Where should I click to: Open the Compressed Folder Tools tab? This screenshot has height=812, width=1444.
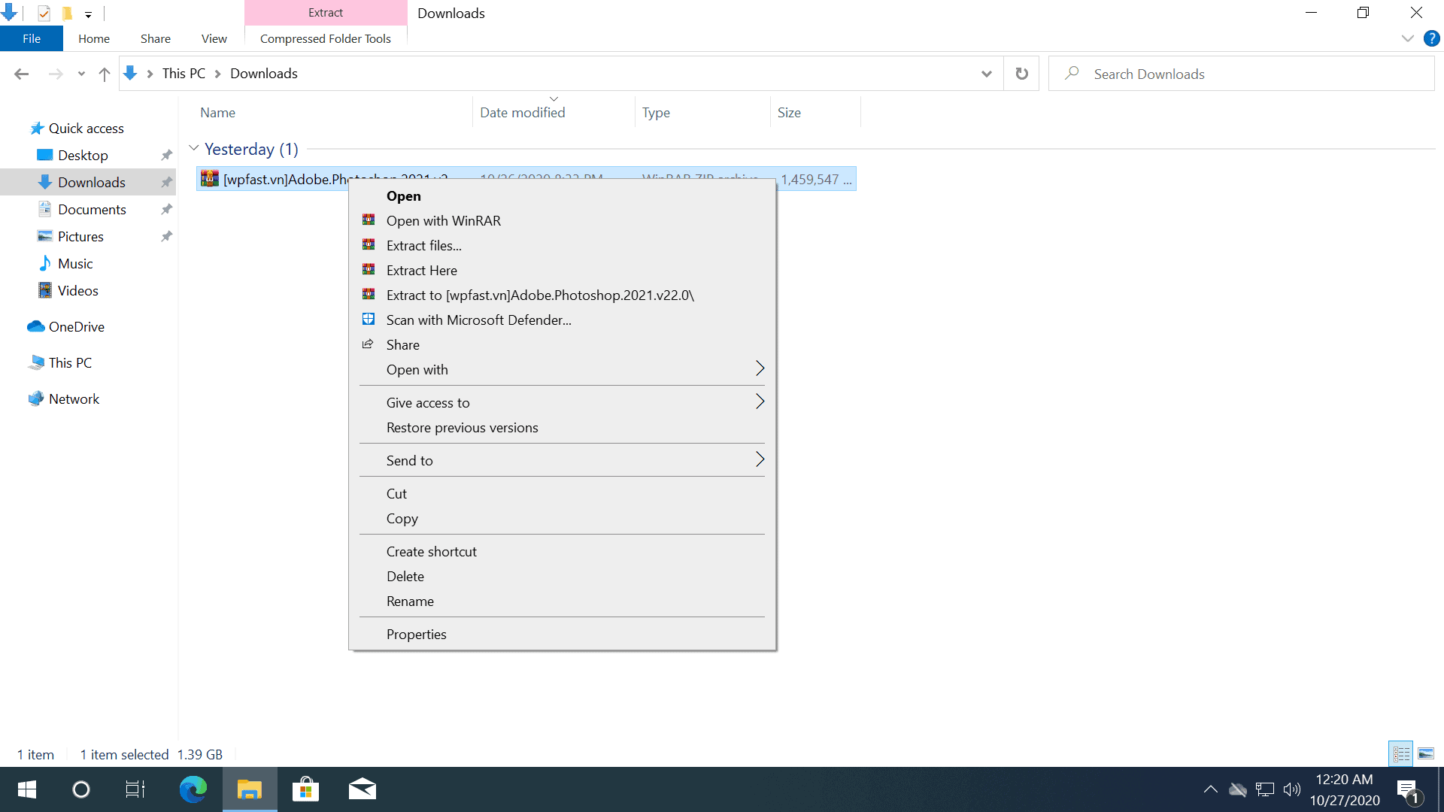click(x=326, y=38)
